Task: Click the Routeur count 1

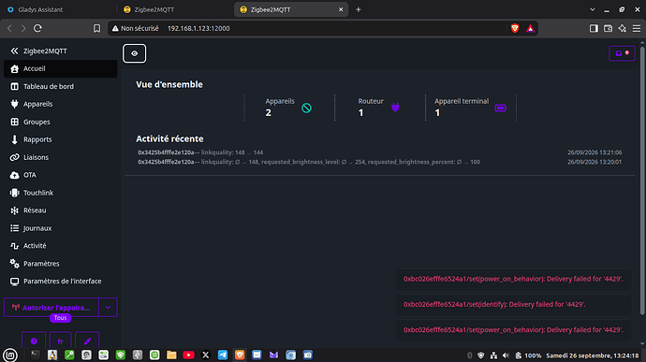Action: click(360, 113)
